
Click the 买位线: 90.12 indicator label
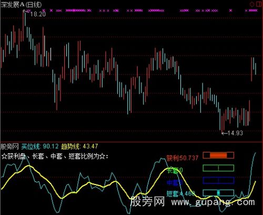click(x=40, y=146)
